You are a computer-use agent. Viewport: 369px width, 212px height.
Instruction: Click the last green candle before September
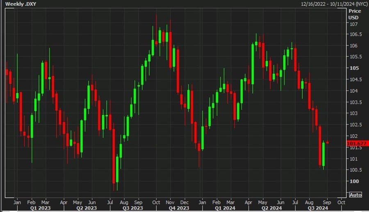pos(323,154)
